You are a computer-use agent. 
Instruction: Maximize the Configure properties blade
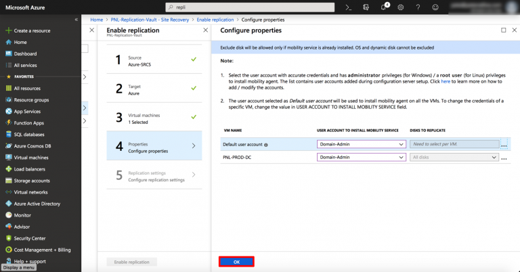click(x=504, y=30)
